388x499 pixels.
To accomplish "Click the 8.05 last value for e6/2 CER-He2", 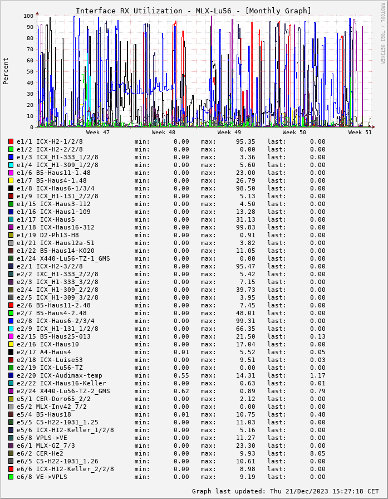I will pos(317,453).
